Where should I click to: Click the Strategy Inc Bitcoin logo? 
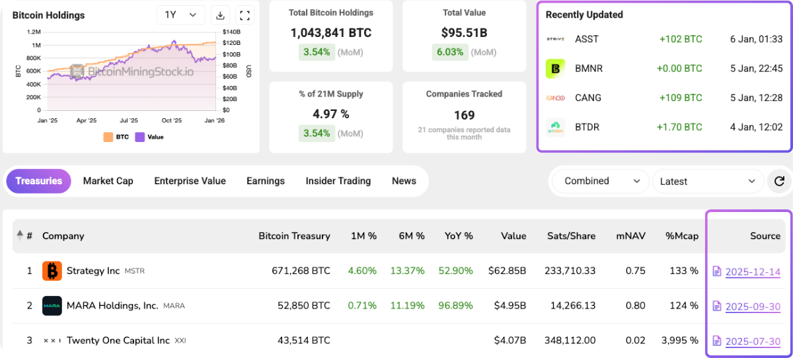point(52,271)
